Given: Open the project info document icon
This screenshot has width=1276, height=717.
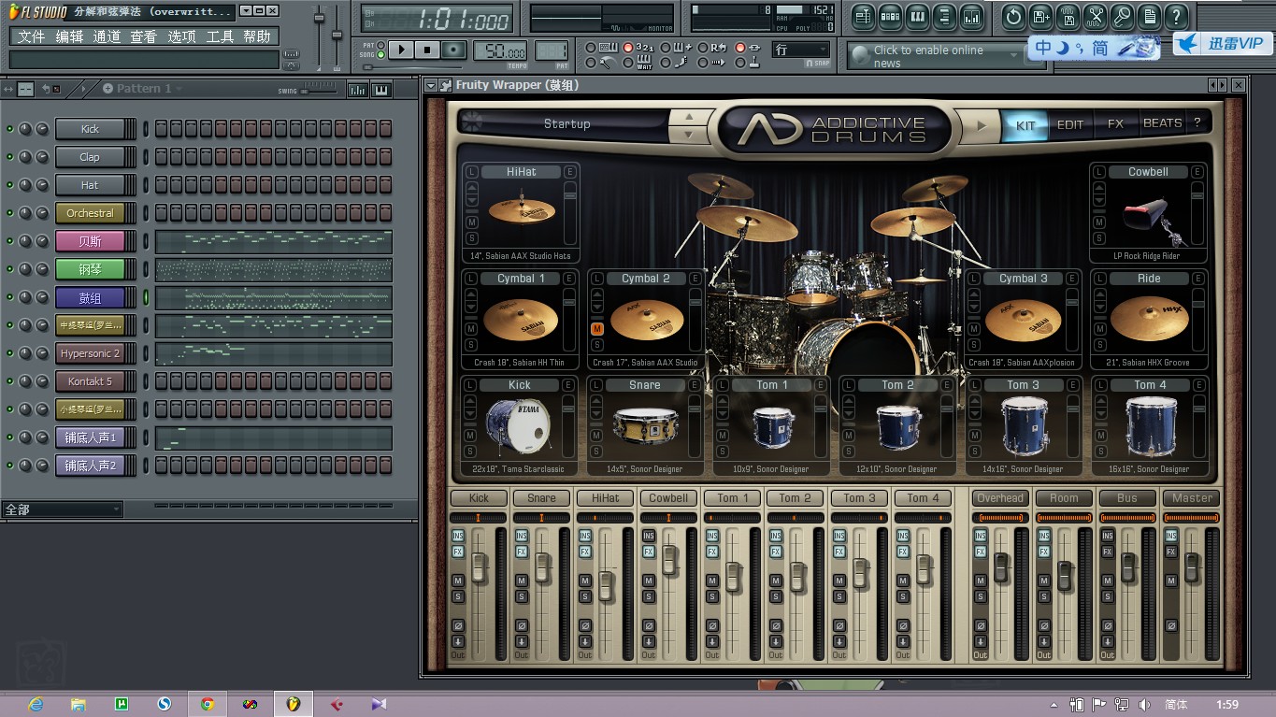Looking at the screenshot, I should point(1150,16).
